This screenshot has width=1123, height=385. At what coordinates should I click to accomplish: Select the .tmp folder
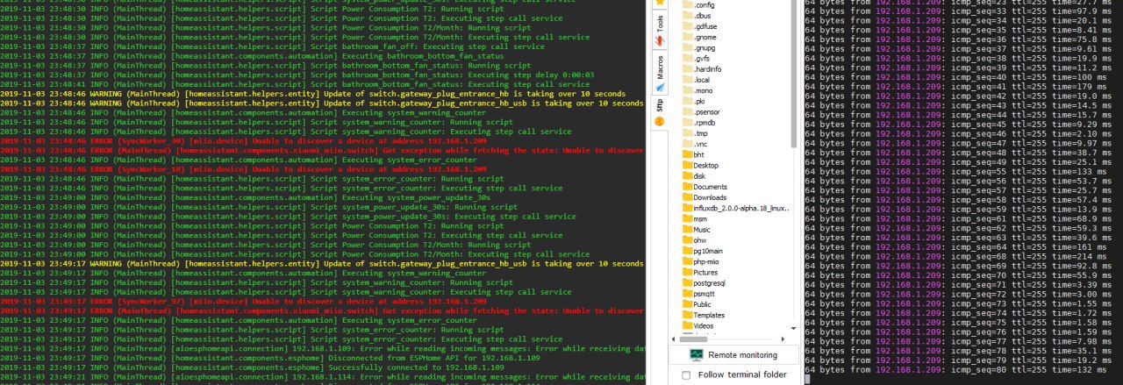[x=696, y=133]
